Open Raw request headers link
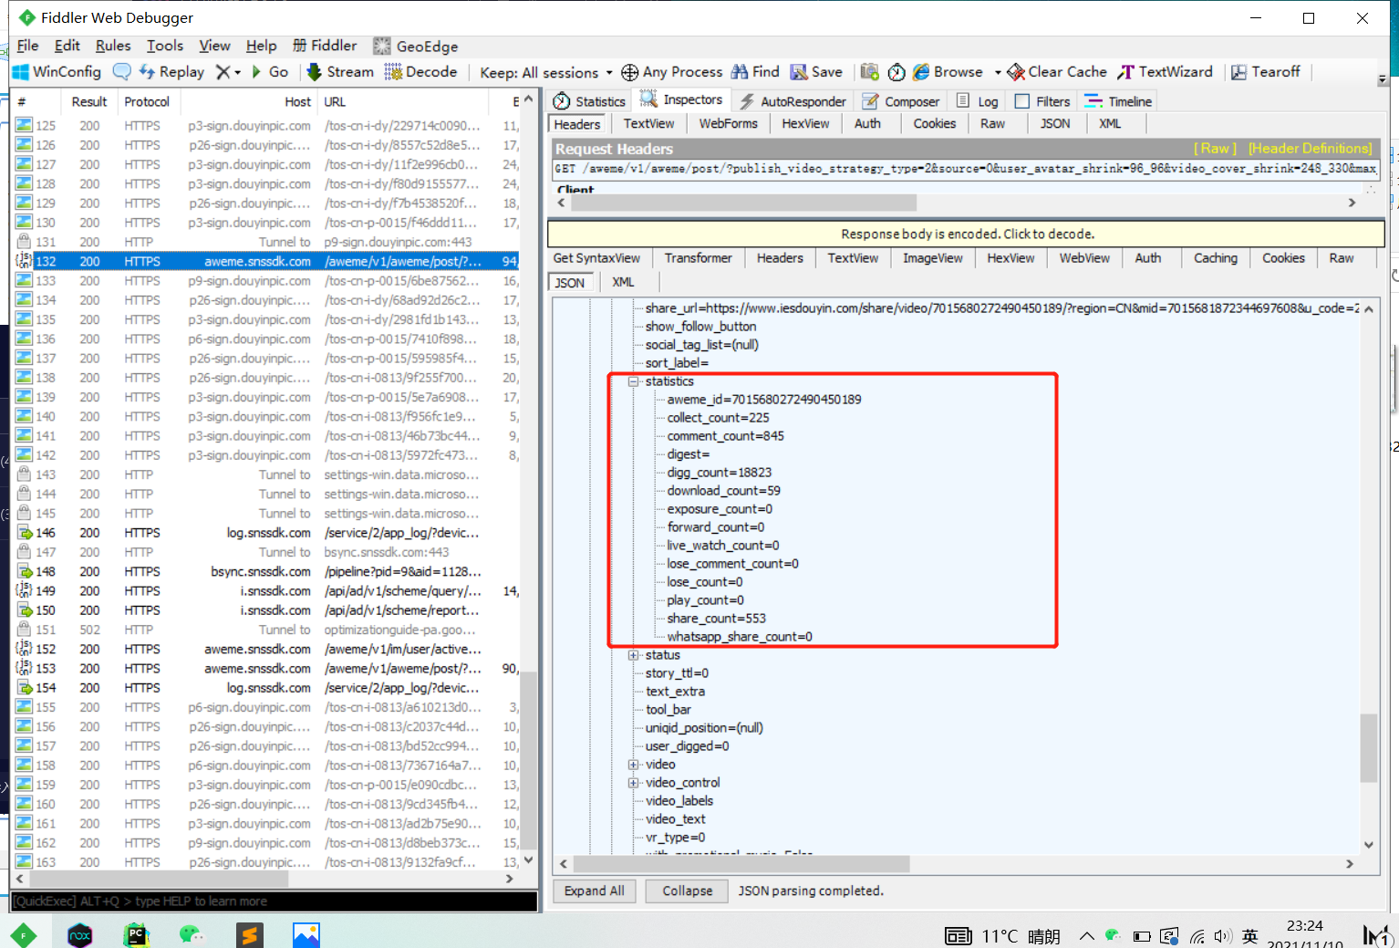1399x948 pixels. [1216, 148]
